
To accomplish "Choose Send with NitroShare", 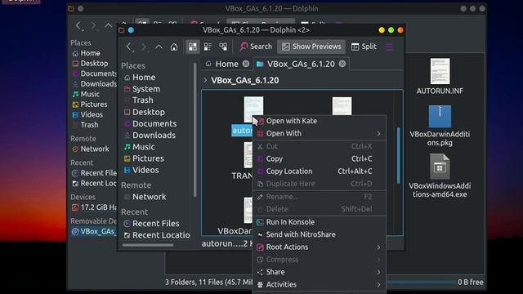I will point(320,234).
